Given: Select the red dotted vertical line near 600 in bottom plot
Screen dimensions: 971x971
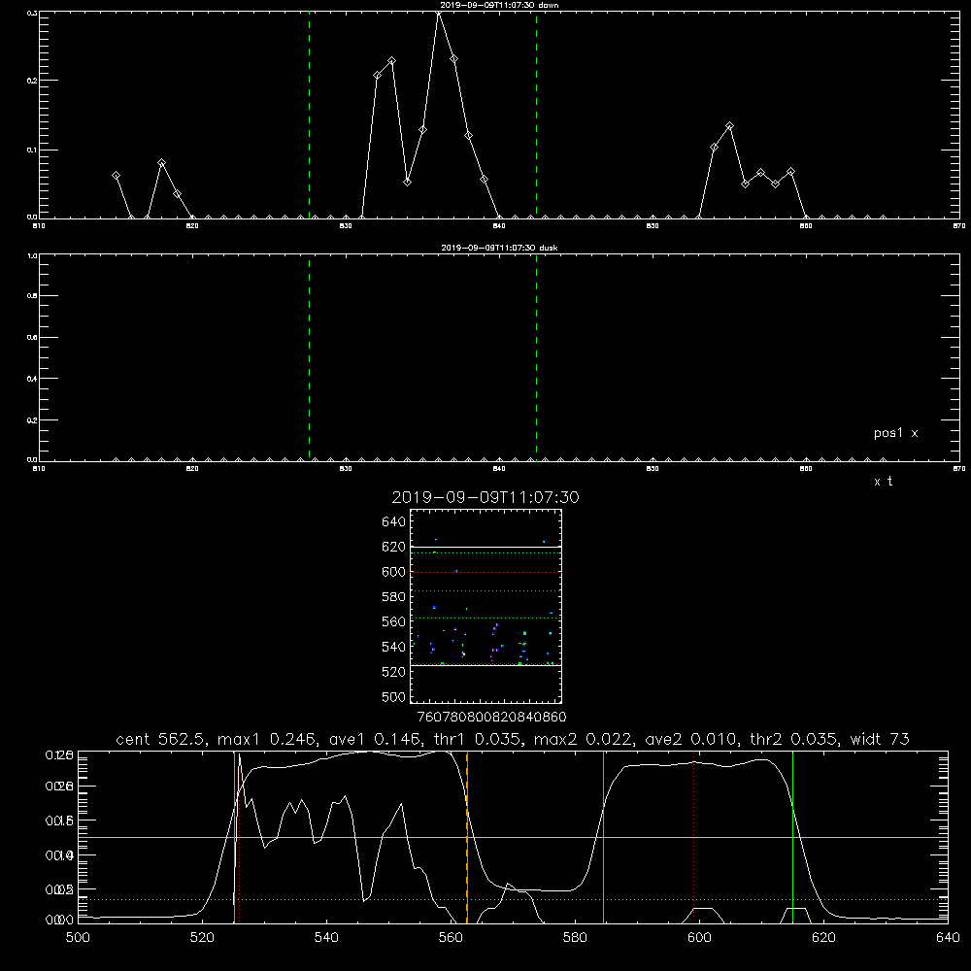Looking at the screenshot, I should 694,837.
